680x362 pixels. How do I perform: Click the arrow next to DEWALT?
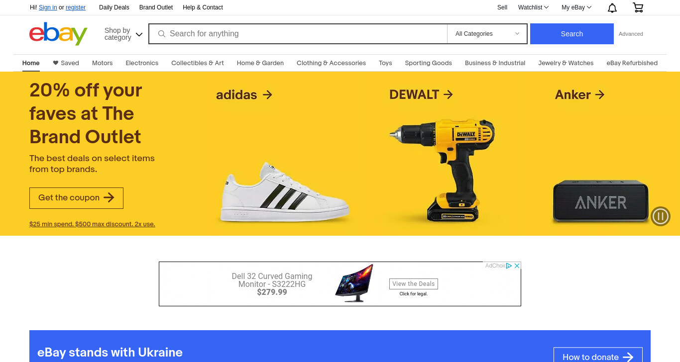448,94
